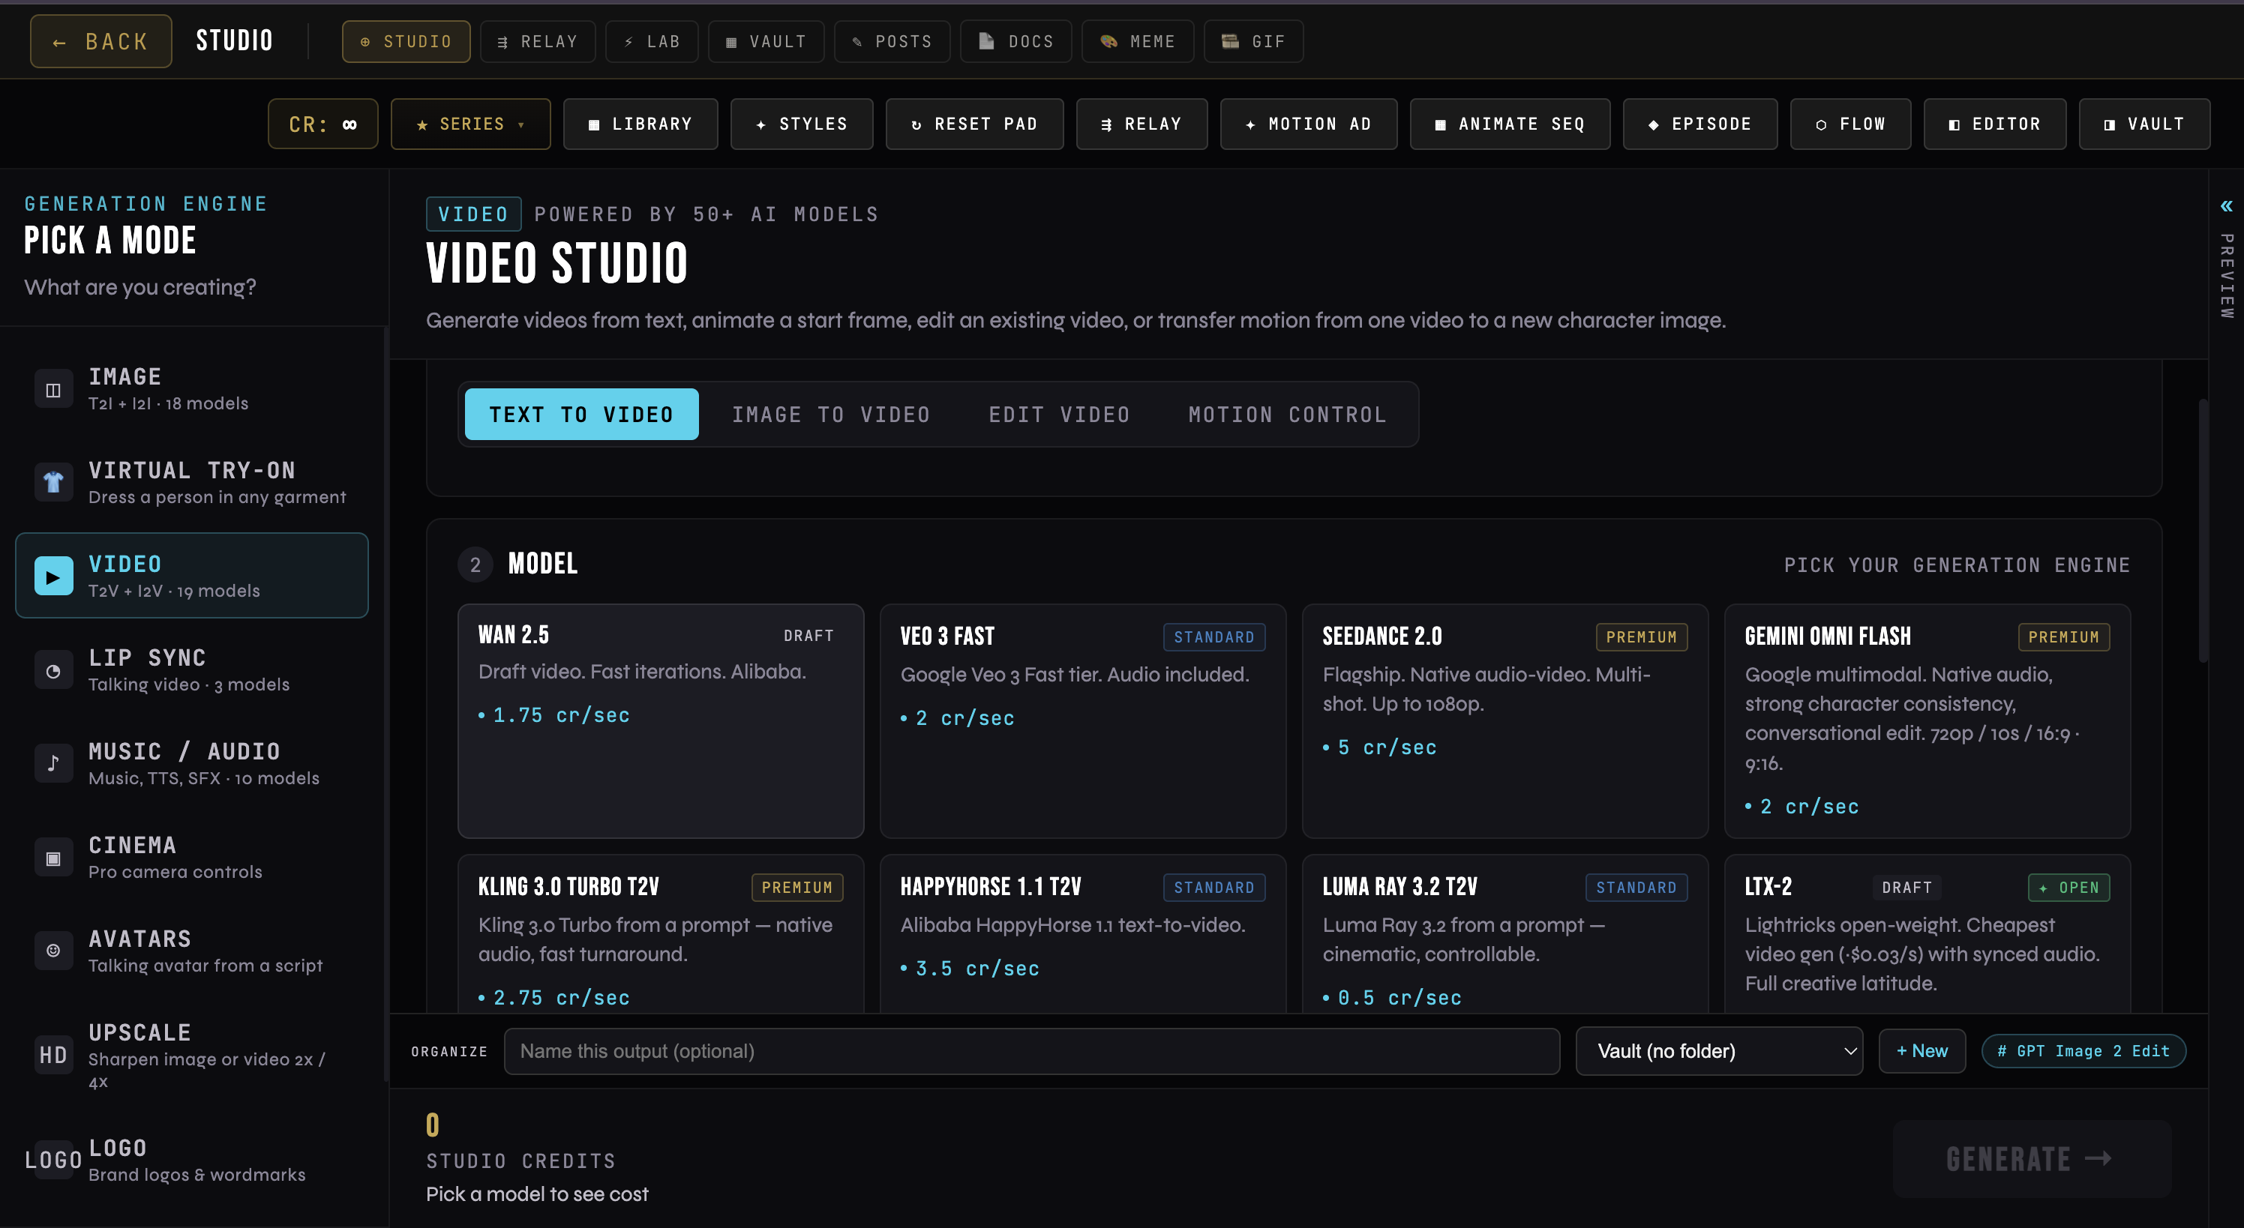This screenshot has height=1228, width=2244.
Task: Open Editor from the toolbar
Action: (1995, 124)
